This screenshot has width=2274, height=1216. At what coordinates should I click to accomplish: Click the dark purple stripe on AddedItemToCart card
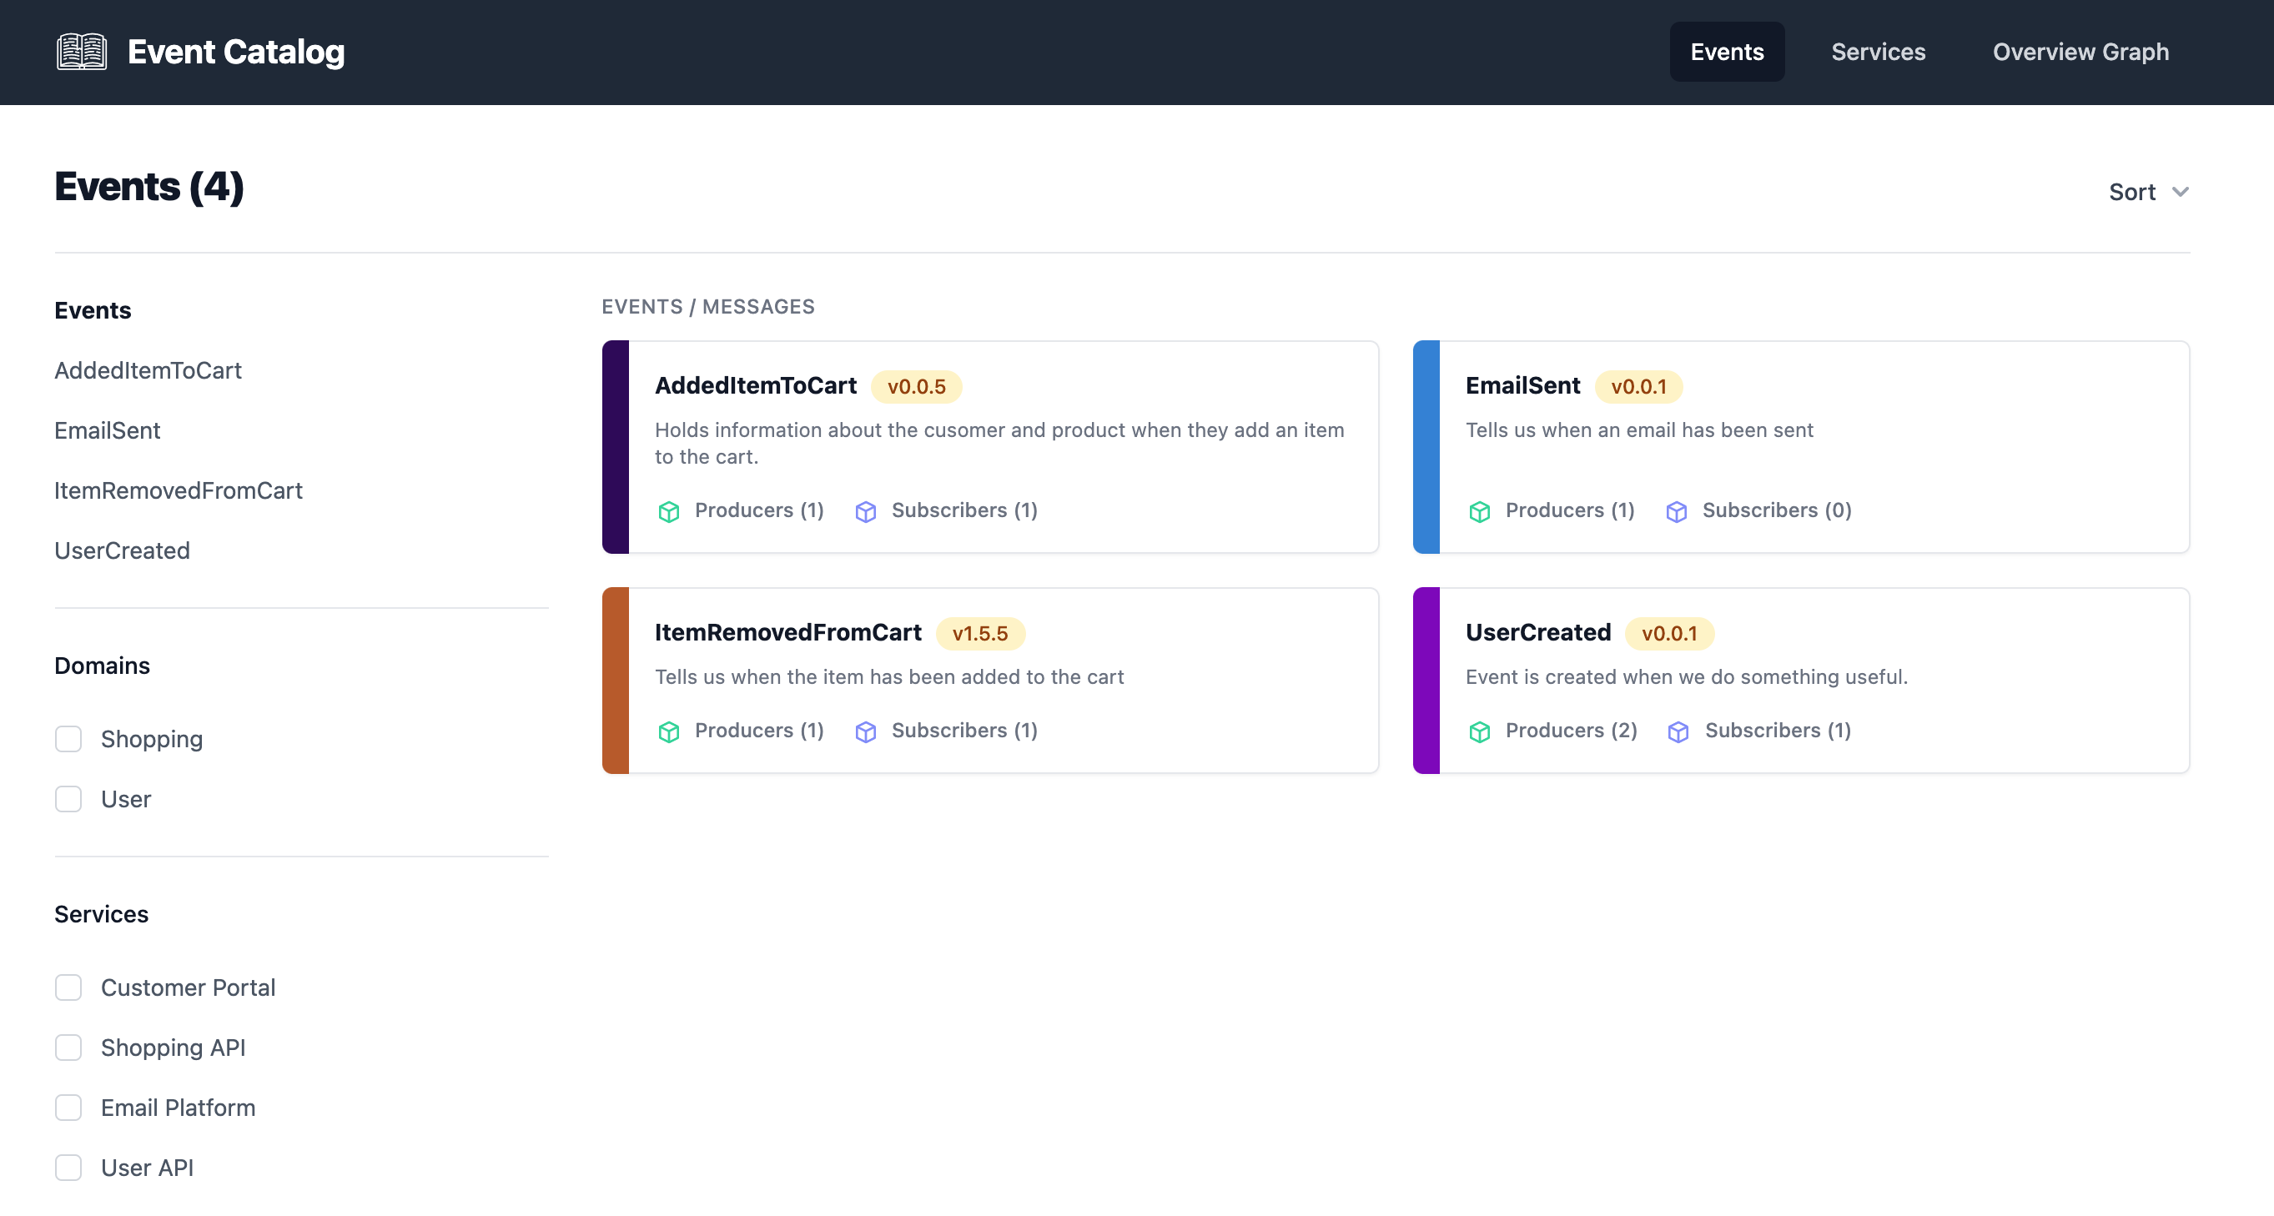click(x=616, y=447)
